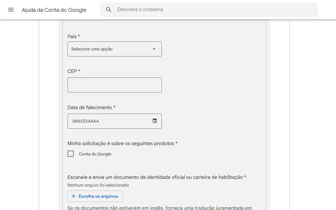Click the "Escolha os arquivos" upload button

pyautogui.click(x=95, y=196)
